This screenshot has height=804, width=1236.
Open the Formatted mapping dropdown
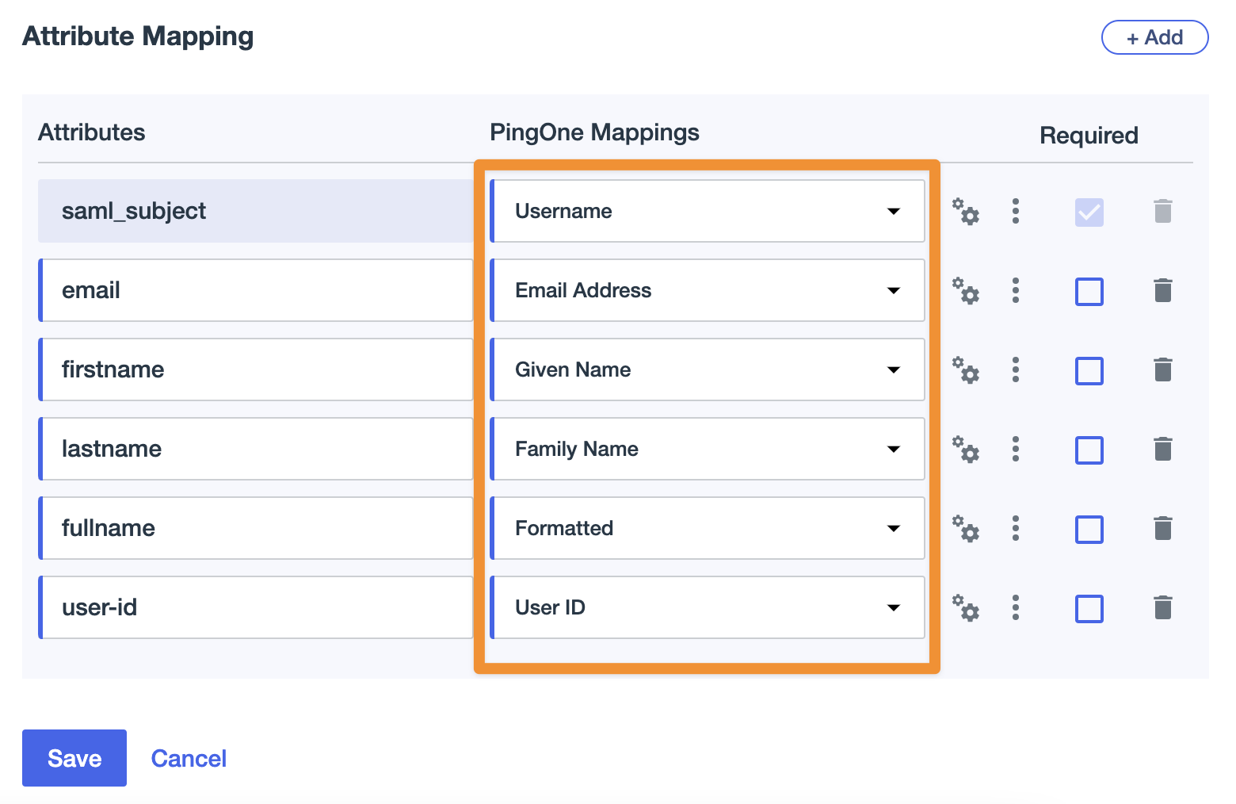708,528
